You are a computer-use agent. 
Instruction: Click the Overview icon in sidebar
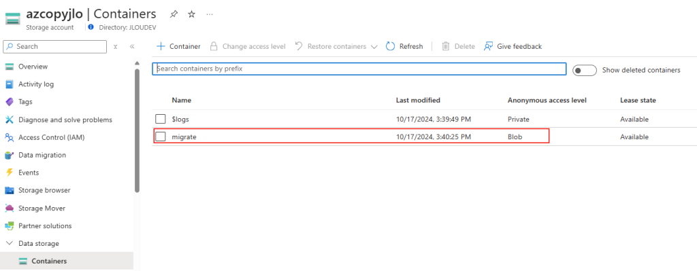(x=10, y=67)
